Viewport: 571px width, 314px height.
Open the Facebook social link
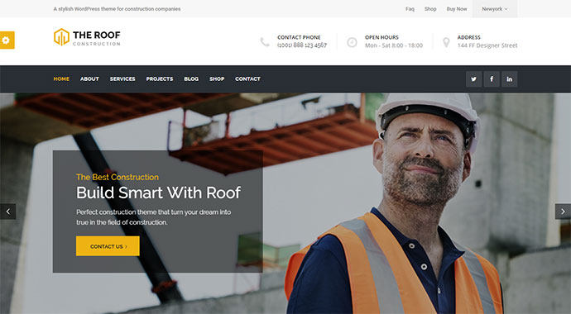click(x=492, y=78)
